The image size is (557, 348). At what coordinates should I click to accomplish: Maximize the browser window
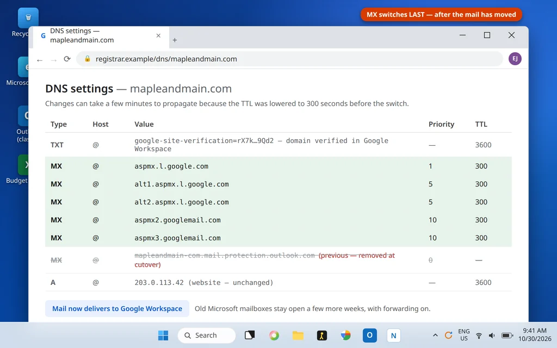click(x=487, y=35)
